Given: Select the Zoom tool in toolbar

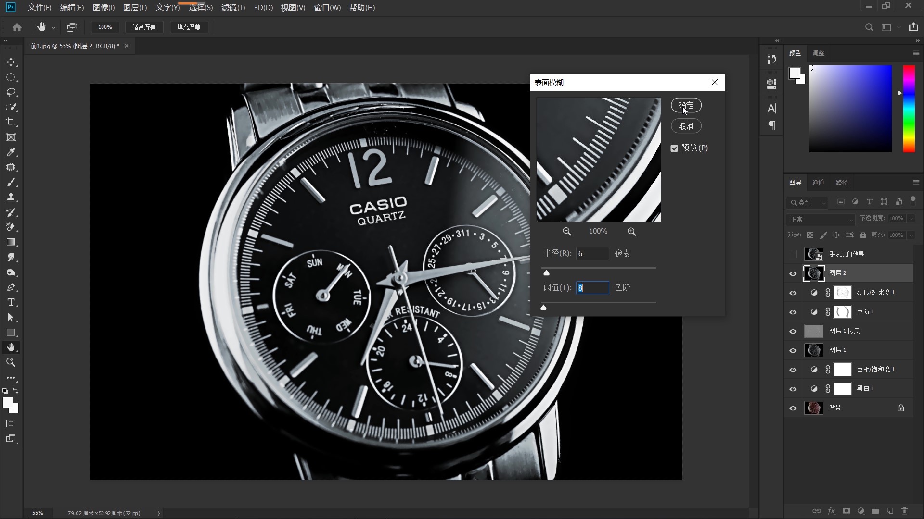Looking at the screenshot, I should click(x=11, y=362).
